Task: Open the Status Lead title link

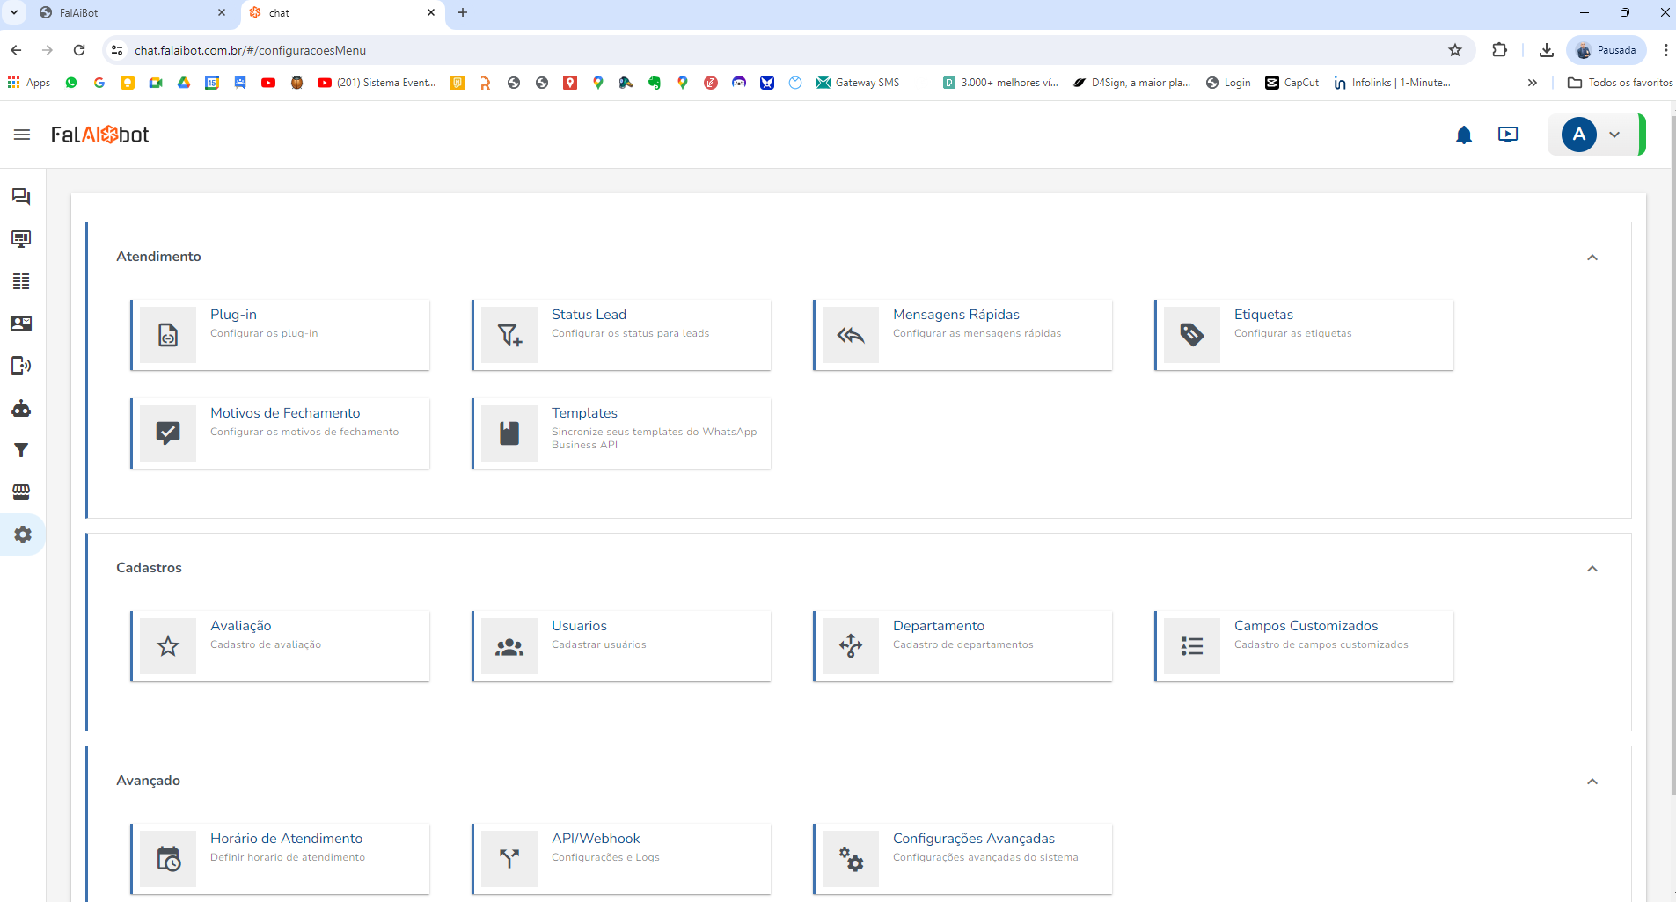Action: [x=589, y=315]
